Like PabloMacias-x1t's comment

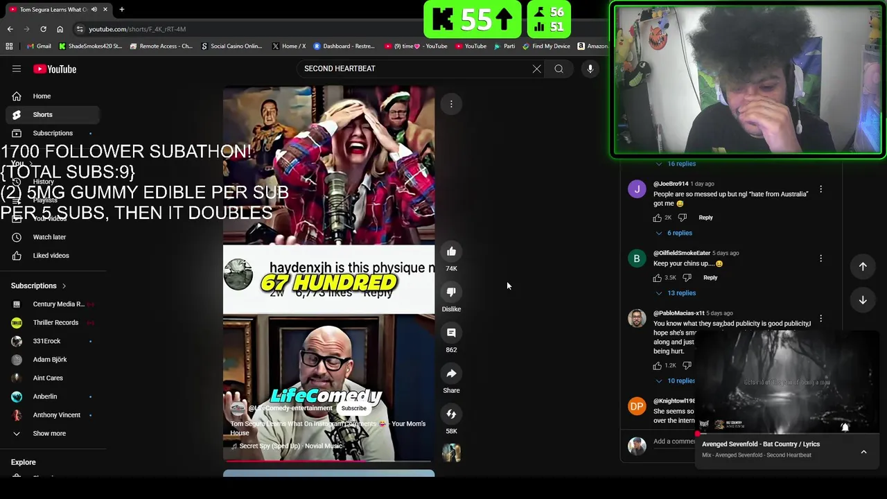(x=657, y=365)
